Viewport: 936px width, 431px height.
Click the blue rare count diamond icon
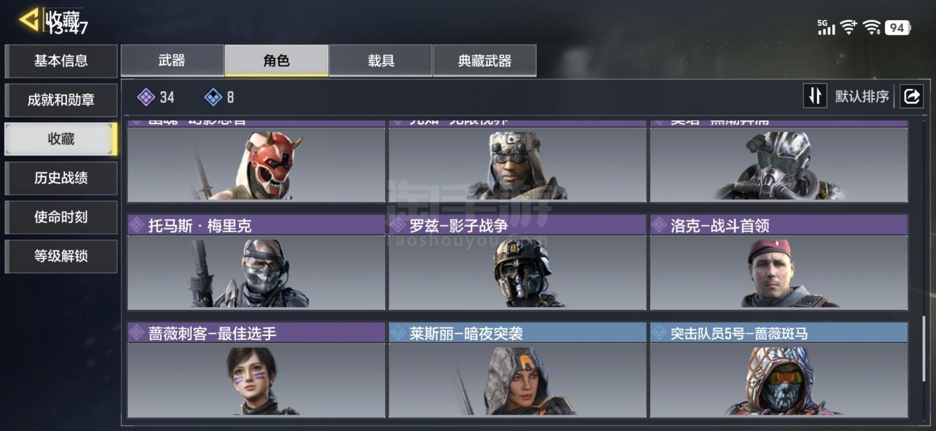213,97
